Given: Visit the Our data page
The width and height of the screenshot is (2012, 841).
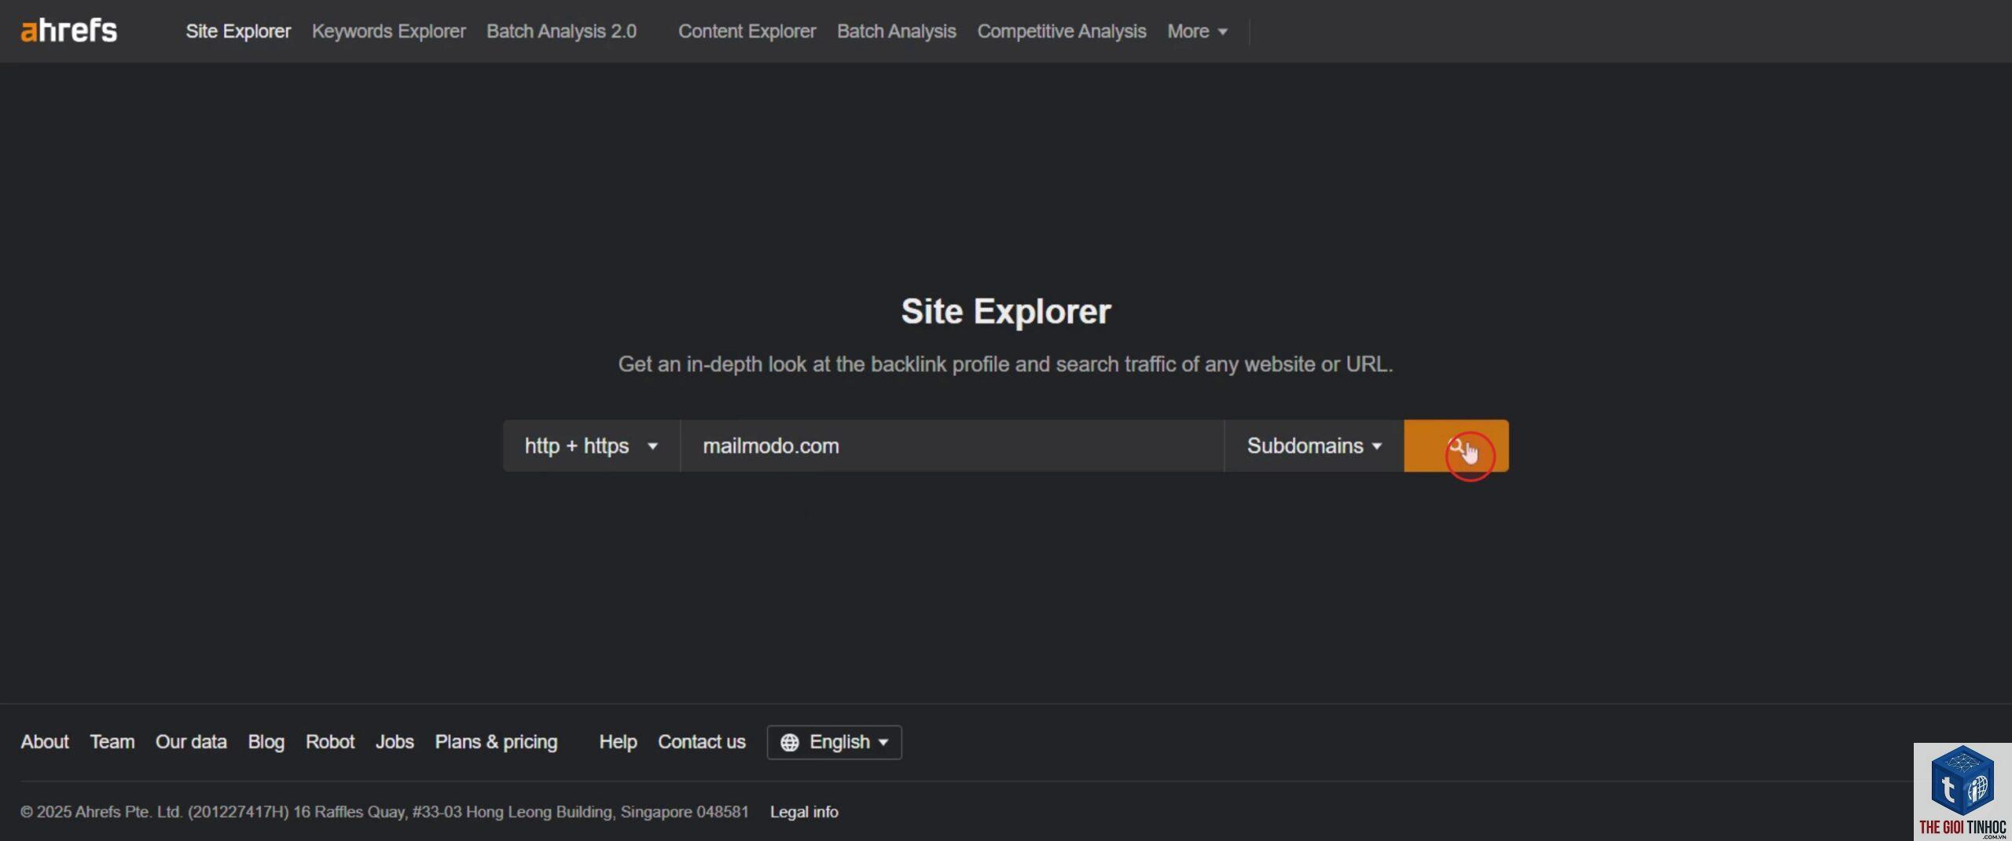Looking at the screenshot, I should coord(191,742).
